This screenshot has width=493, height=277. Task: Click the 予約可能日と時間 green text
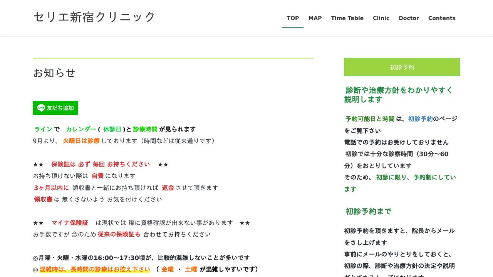pyautogui.click(x=370, y=119)
